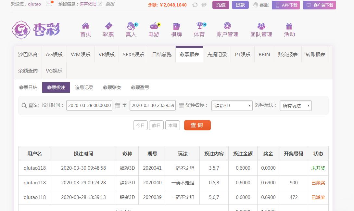The image size is (354, 211).
Task: Select the 彩票盈亏 sub-tab
Action: (x=140, y=87)
